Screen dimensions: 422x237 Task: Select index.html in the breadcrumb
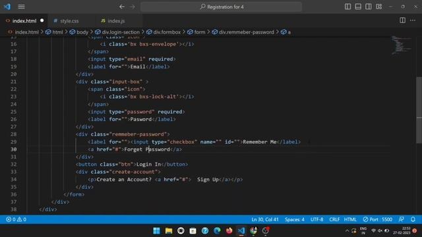point(26,32)
